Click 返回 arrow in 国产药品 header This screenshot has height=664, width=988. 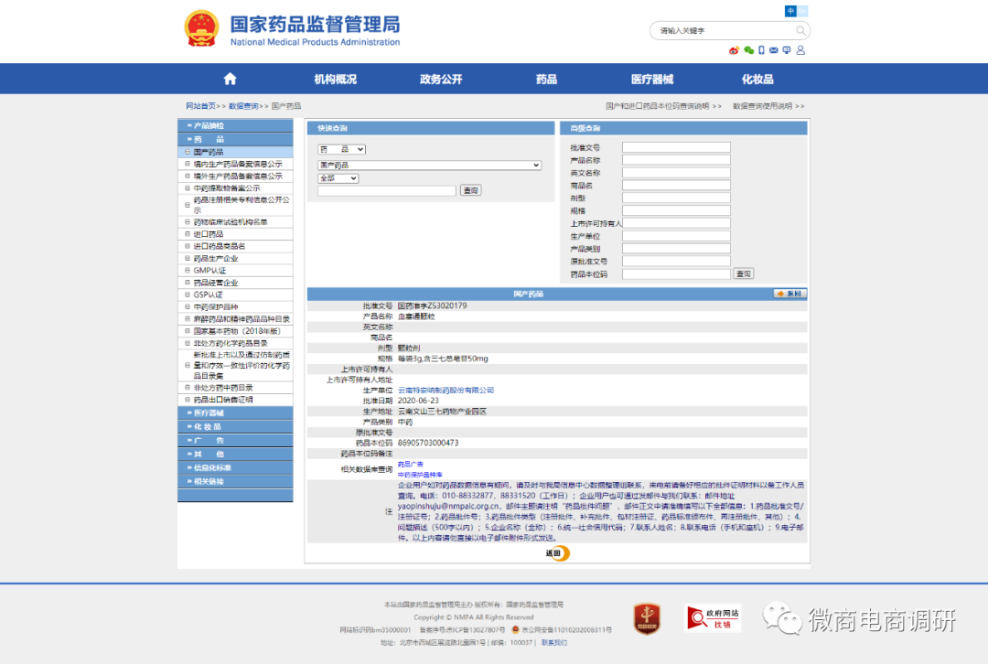tap(789, 294)
